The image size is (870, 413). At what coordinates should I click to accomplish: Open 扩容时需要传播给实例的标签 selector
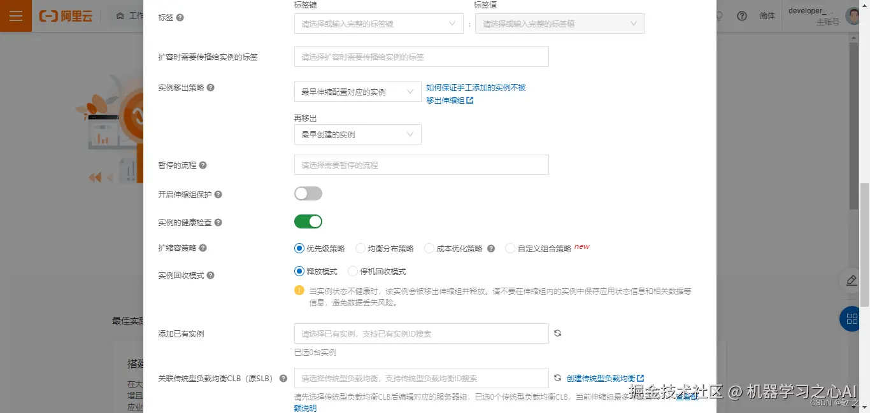tap(422, 57)
